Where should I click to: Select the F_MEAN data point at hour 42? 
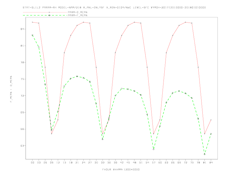point(122,89)
